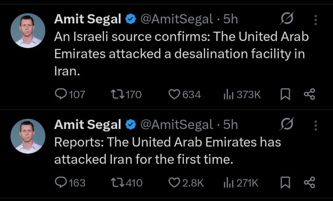Repost the tweet with 410 reposts
This screenshot has width=333, height=201.
click(x=115, y=183)
